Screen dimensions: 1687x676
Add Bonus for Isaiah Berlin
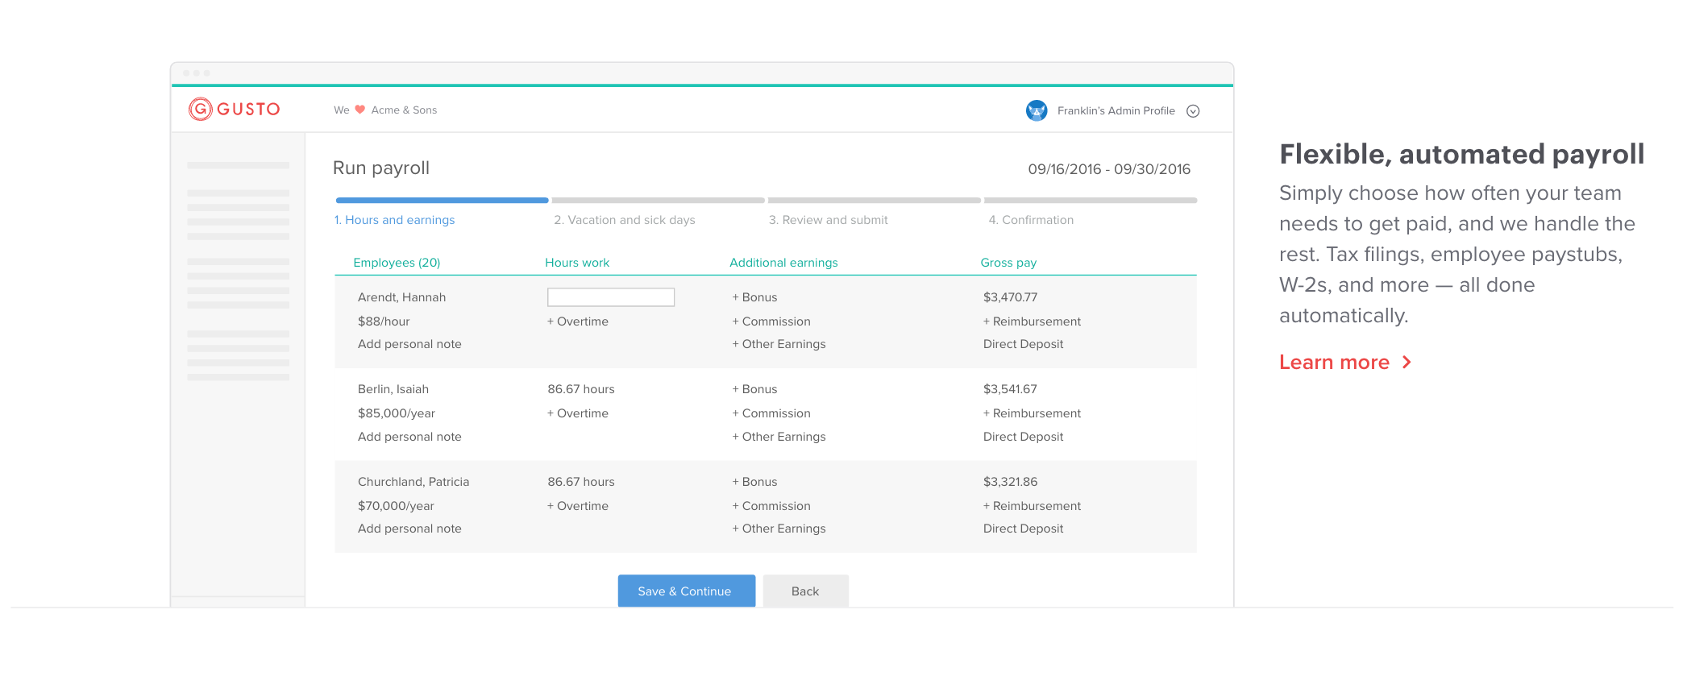(754, 389)
